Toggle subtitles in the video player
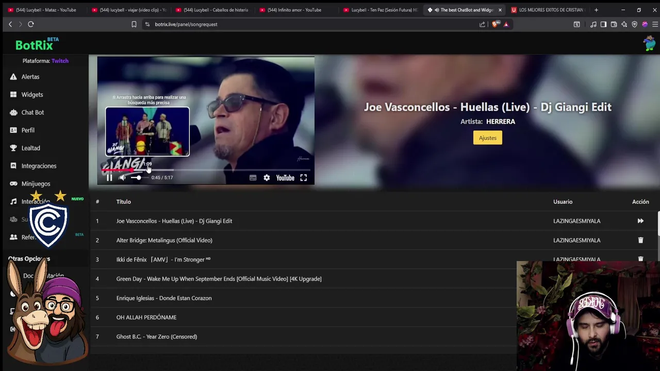This screenshot has height=371, width=660. [253, 178]
